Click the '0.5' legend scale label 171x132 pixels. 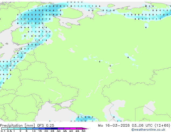click(x=9, y=131)
